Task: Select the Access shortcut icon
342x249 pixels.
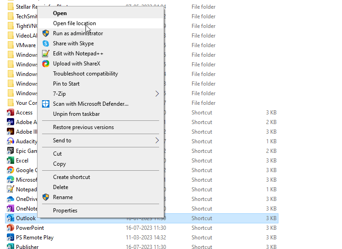Action: (10, 113)
